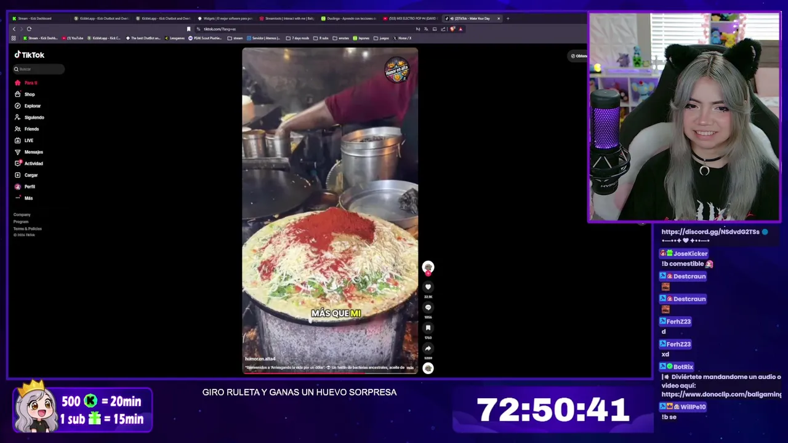This screenshot has height=443, width=788.
Task: Open the Lessgames bookmark
Action: click(x=175, y=38)
